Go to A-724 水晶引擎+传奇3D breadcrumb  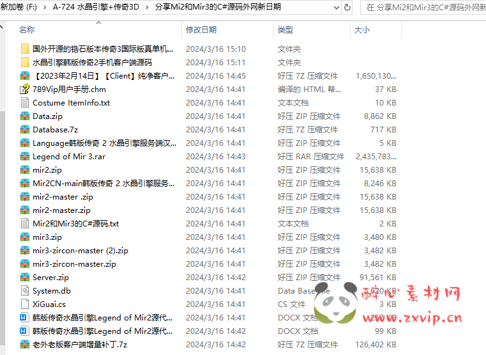pyautogui.click(x=96, y=7)
